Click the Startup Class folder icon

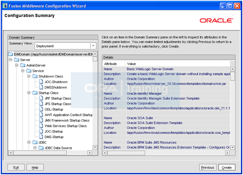click(35, 93)
